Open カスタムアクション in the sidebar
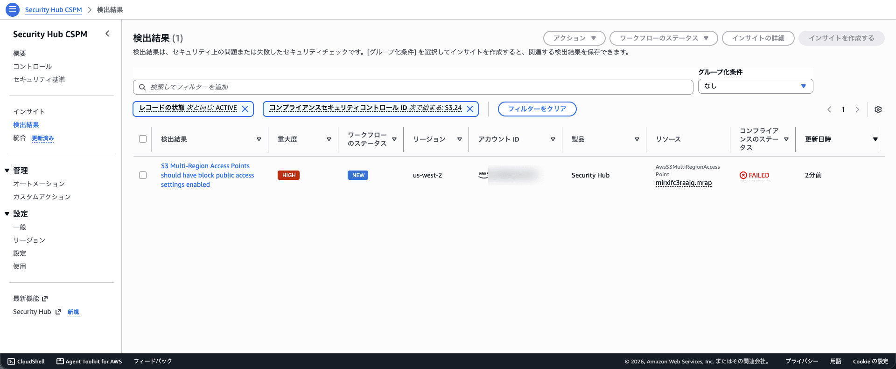 tap(42, 197)
